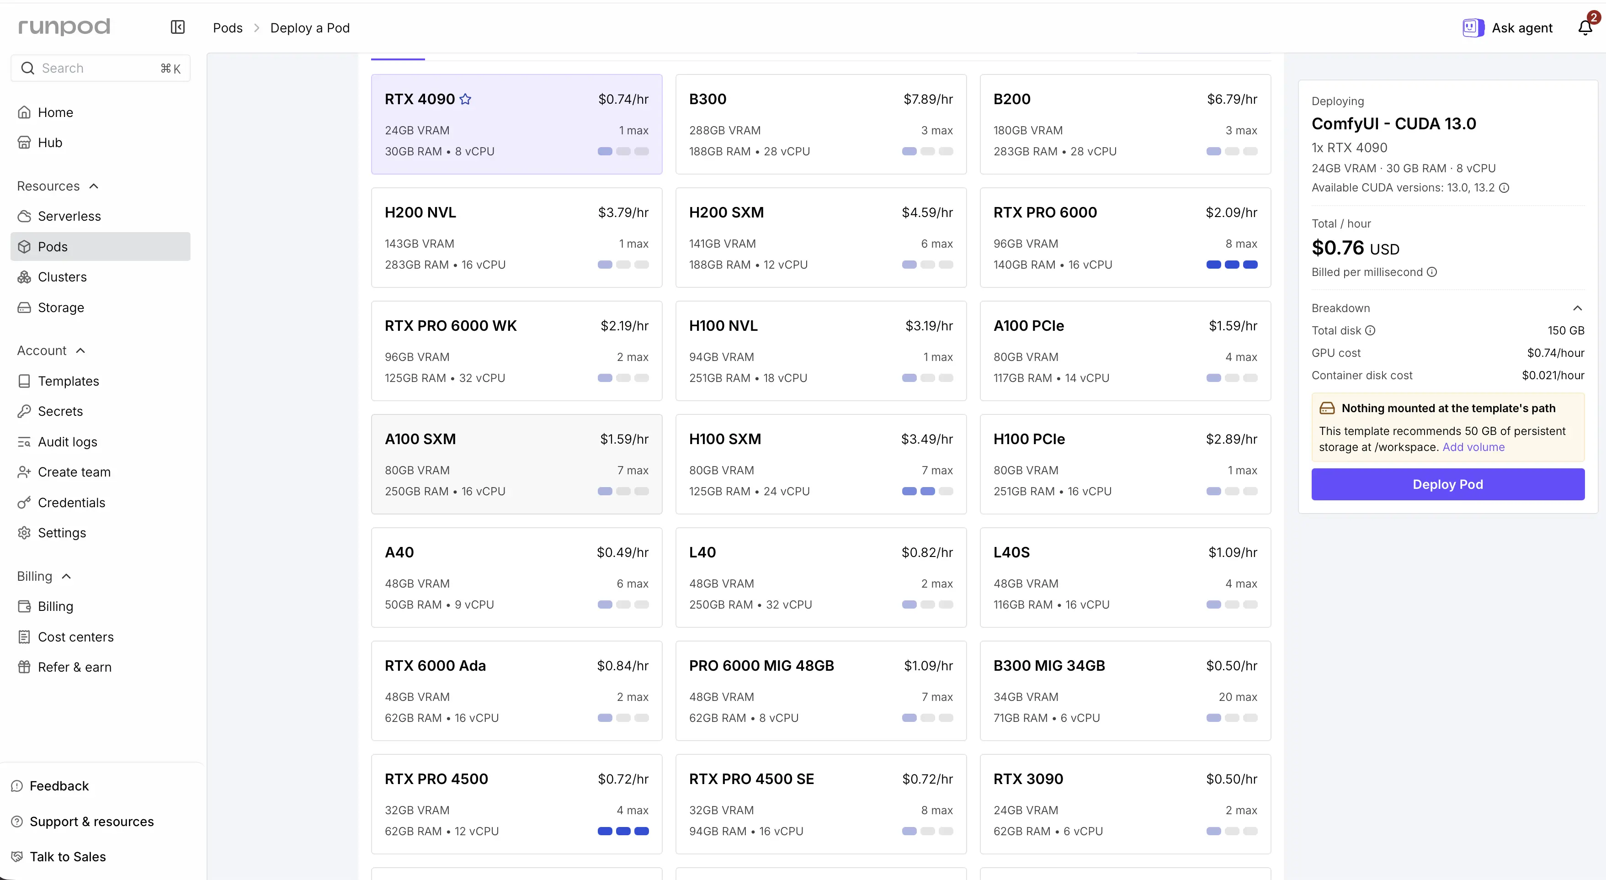Choose the H200 NVL GPU card

pos(517,238)
